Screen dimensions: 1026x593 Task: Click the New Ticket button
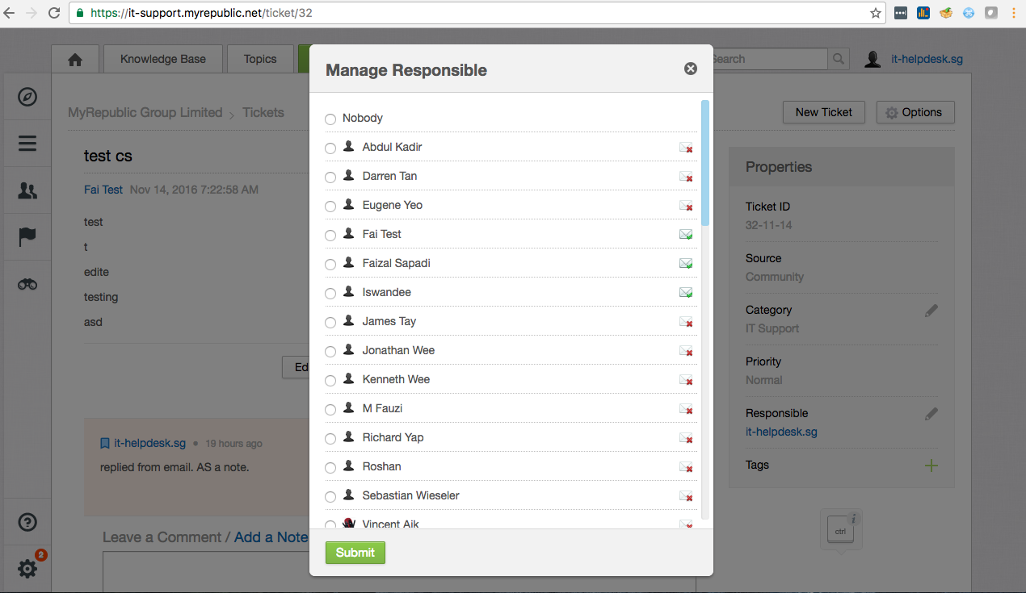(823, 112)
